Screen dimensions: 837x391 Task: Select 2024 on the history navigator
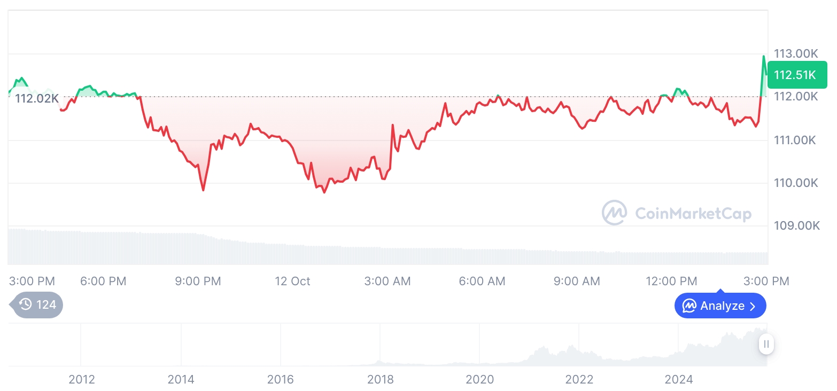pyautogui.click(x=679, y=379)
